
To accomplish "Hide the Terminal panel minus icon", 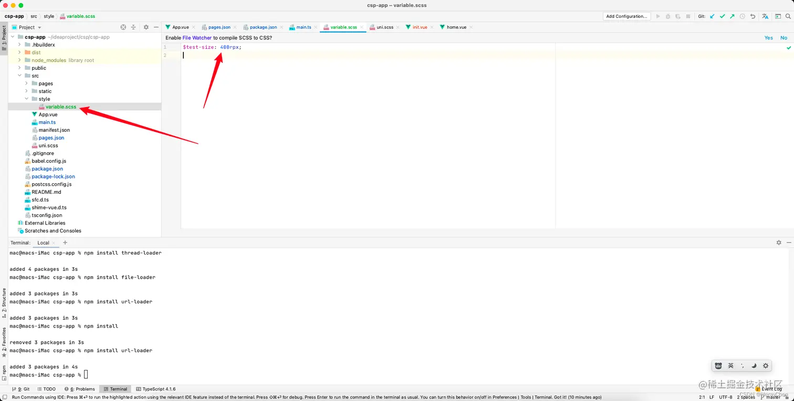I will (788, 242).
